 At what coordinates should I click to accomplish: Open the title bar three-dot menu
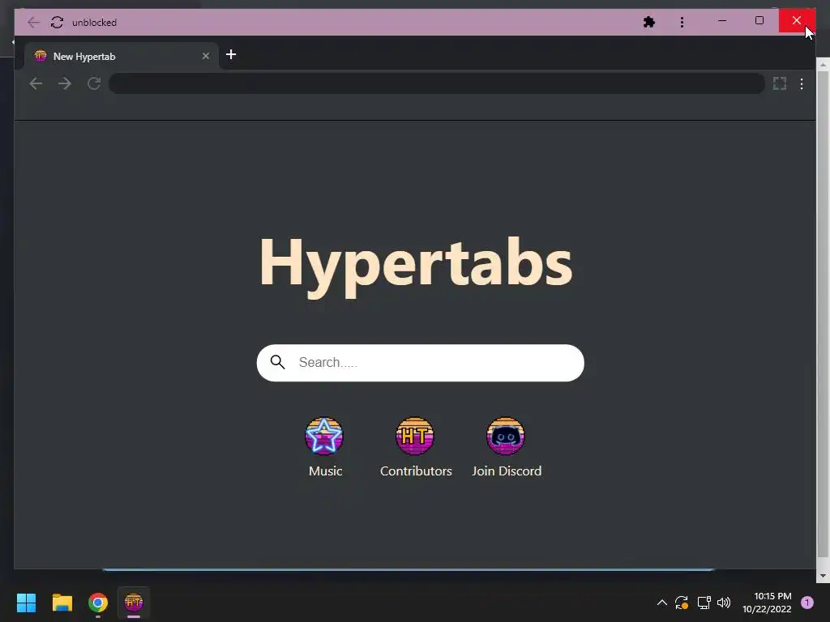[x=682, y=22]
